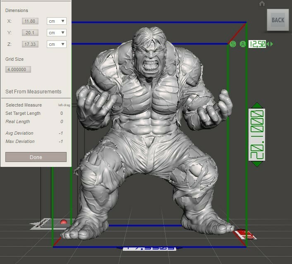
Task: Click the home icon above BACK
Action: (262, 4)
